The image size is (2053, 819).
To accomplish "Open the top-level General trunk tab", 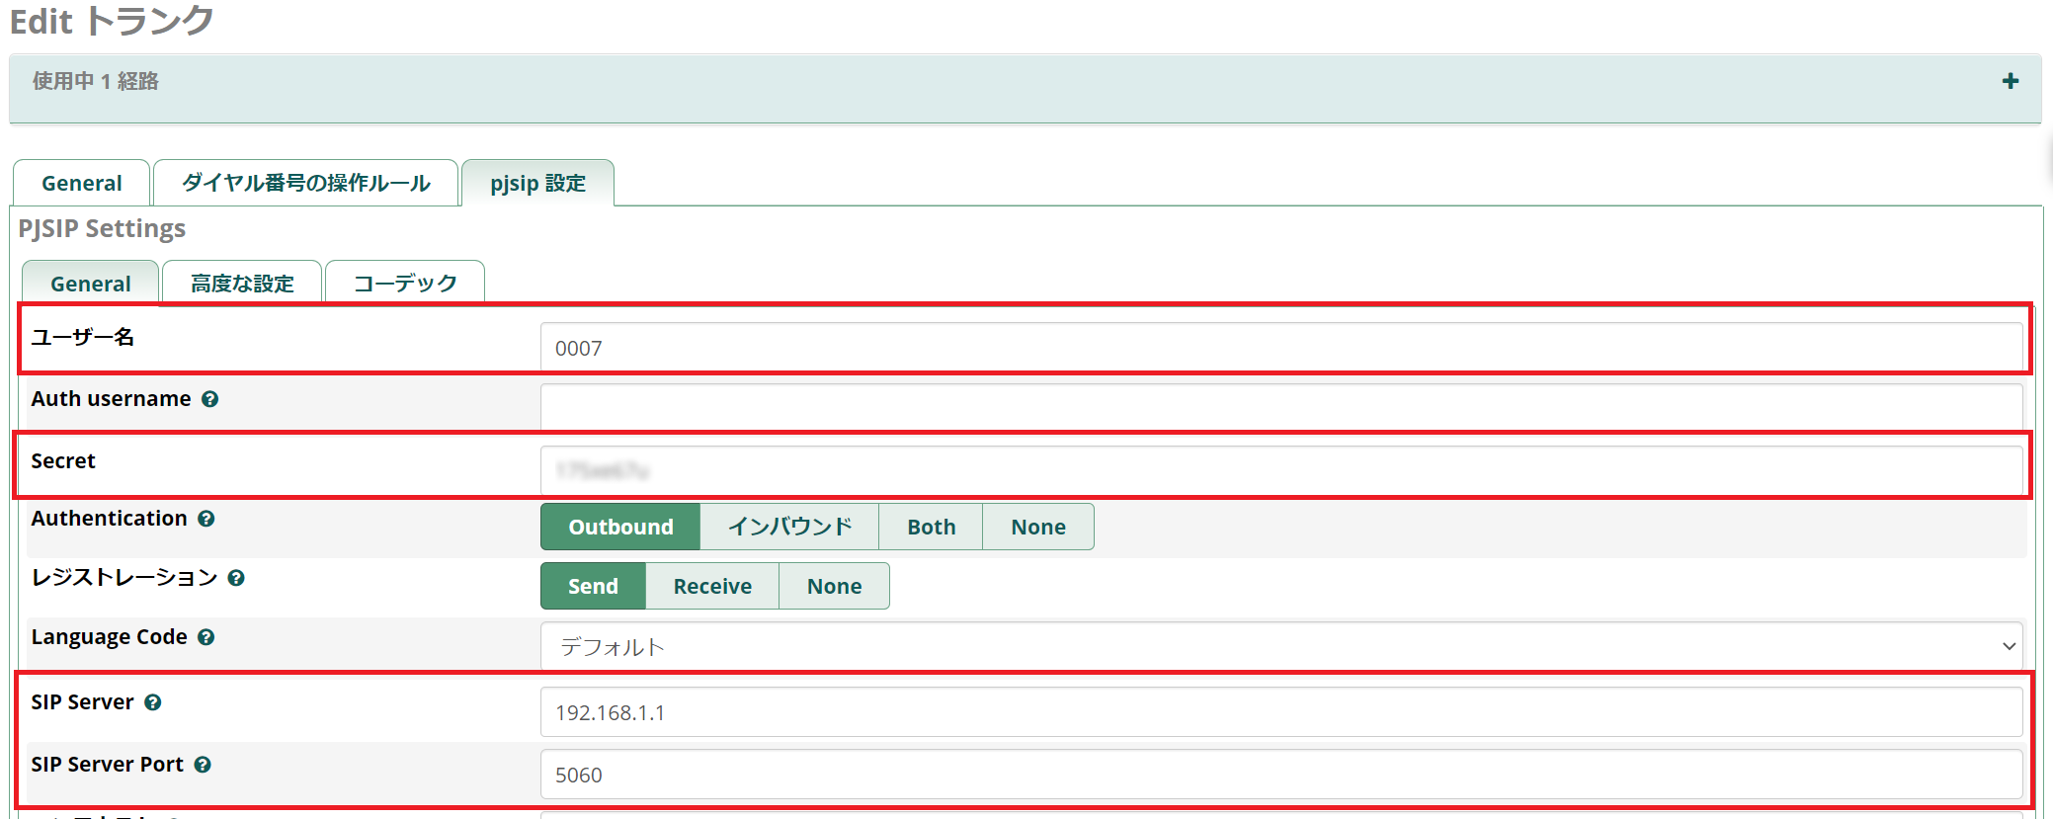I will coord(82,183).
